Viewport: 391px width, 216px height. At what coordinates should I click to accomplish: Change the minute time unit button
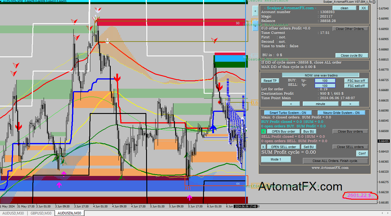[320, 104]
